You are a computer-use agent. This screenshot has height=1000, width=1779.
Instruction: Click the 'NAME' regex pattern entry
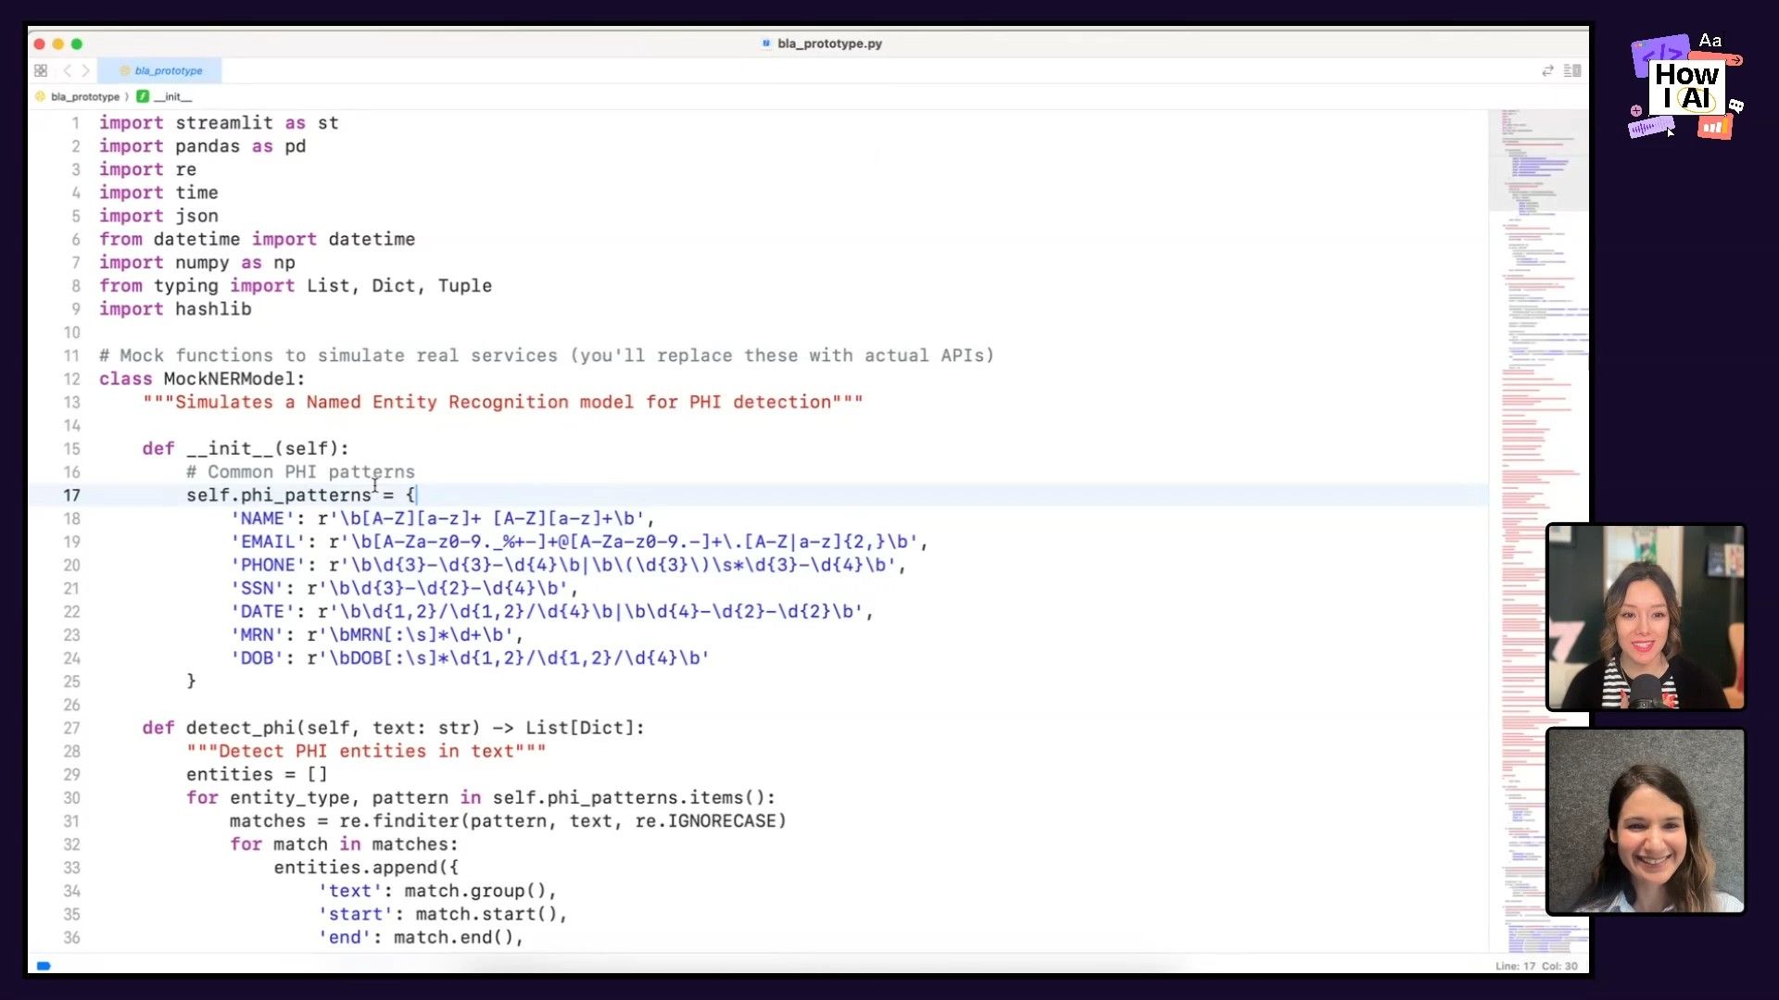click(443, 519)
